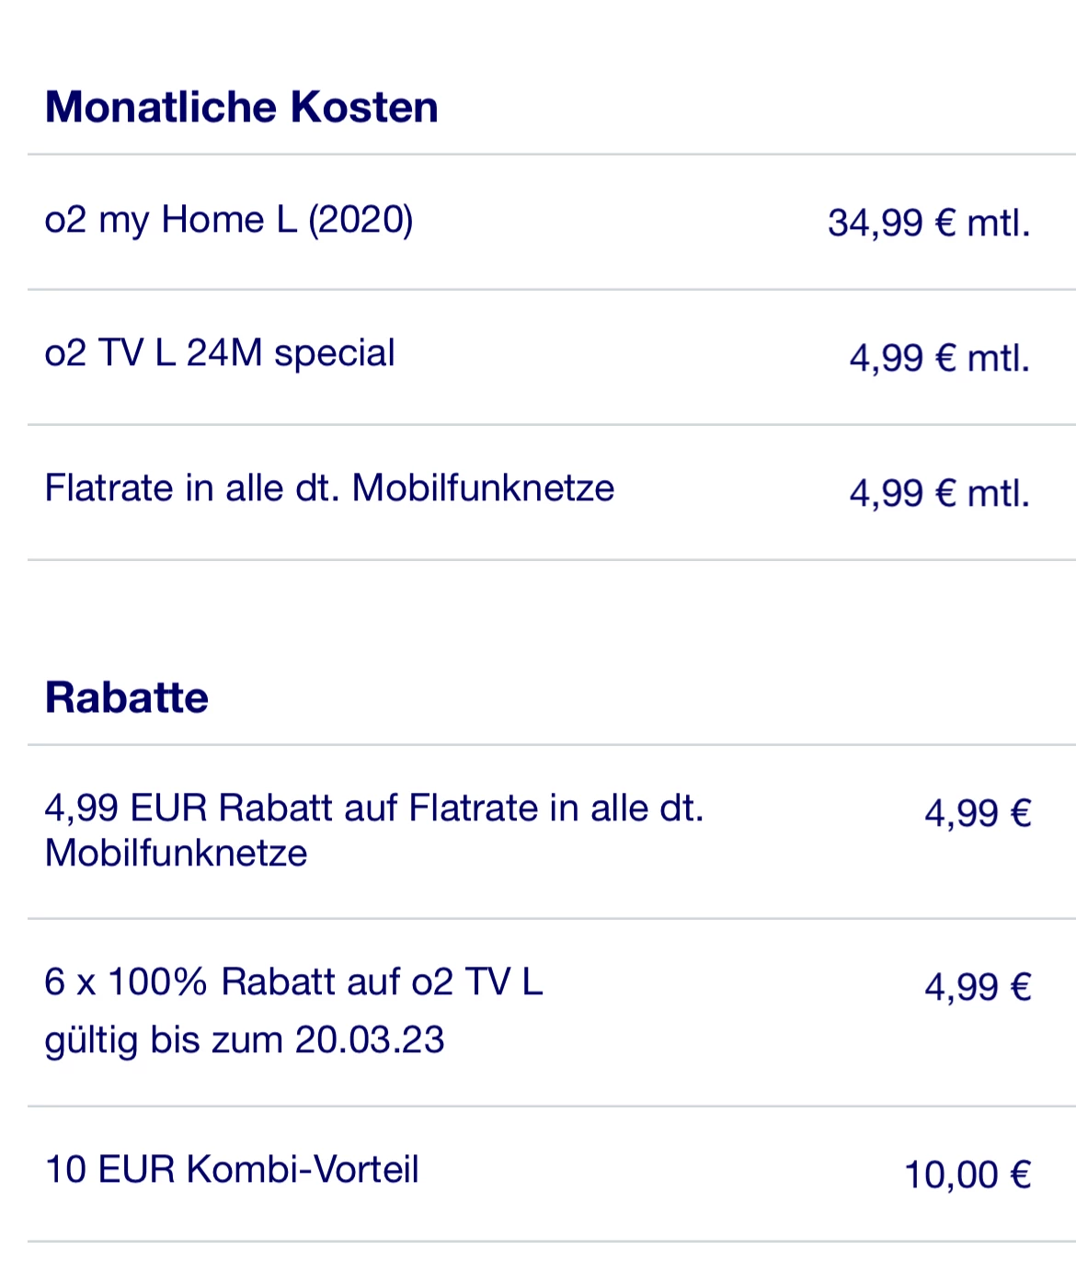Screen dimensions: 1076x1284
Task: Open the "6 x 100% Rabatt auf o2 TV L" discount
Action: pos(293,982)
